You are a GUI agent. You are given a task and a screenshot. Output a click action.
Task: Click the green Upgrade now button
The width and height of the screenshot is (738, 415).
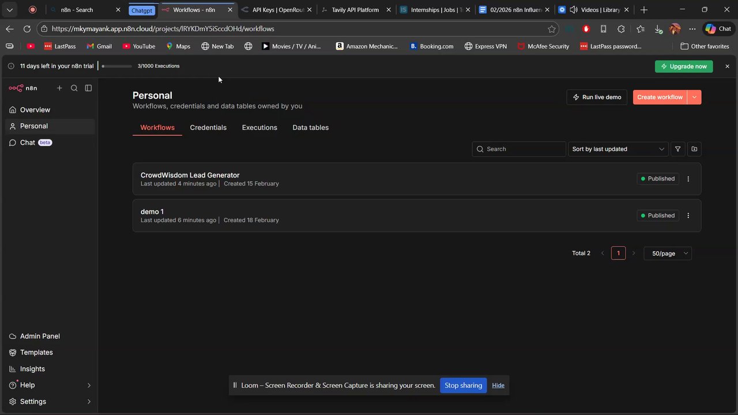pyautogui.click(x=684, y=66)
